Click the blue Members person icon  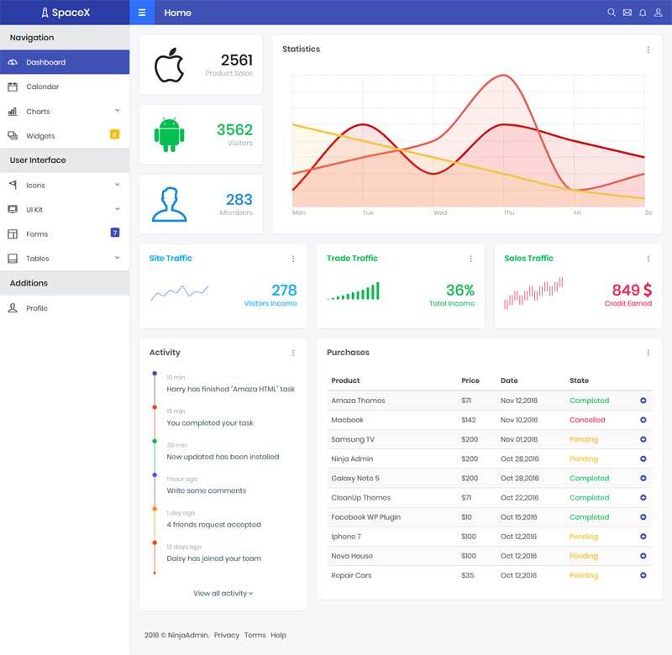pos(169,204)
